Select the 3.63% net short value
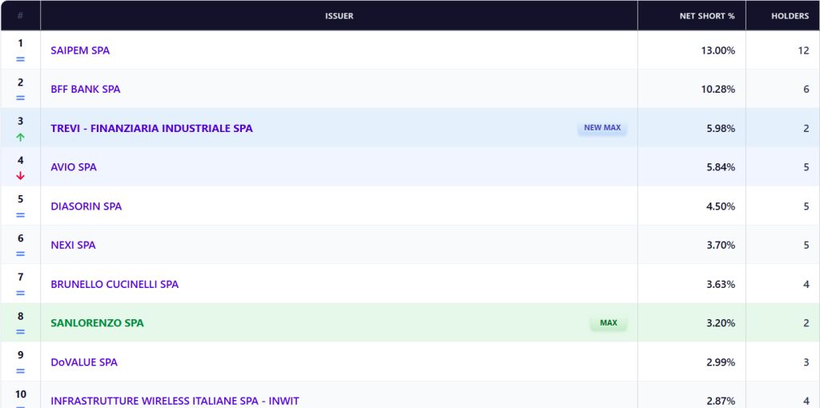The image size is (820, 408). [721, 284]
